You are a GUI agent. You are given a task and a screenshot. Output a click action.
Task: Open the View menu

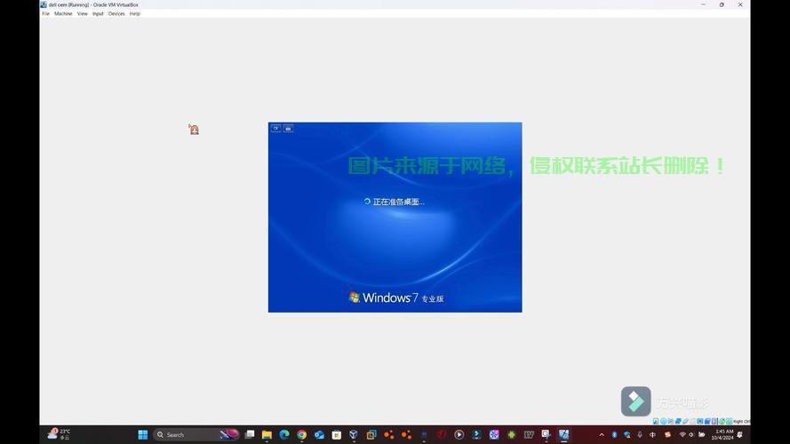click(x=82, y=13)
